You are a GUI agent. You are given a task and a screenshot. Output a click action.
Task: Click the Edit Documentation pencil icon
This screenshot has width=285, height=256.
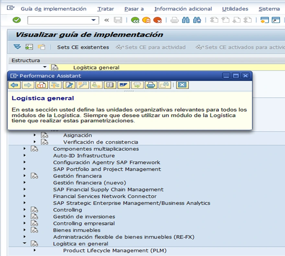(69, 85)
